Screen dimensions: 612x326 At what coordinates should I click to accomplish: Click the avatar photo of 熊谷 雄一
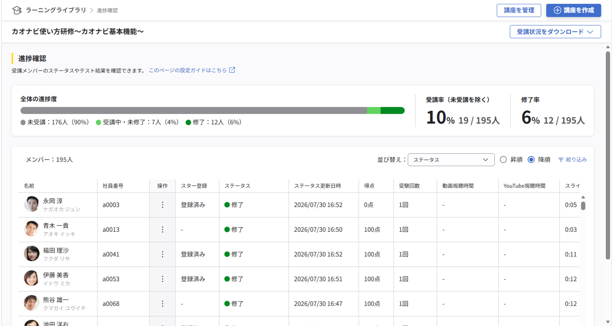point(32,303)
